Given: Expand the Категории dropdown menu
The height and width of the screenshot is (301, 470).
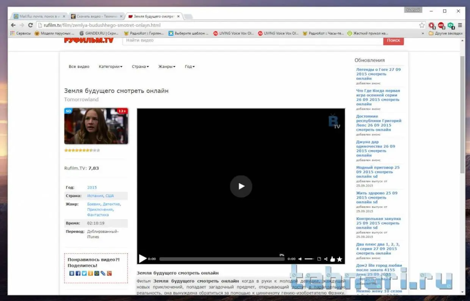Looking at the screenshot, I should click(110, 67).
